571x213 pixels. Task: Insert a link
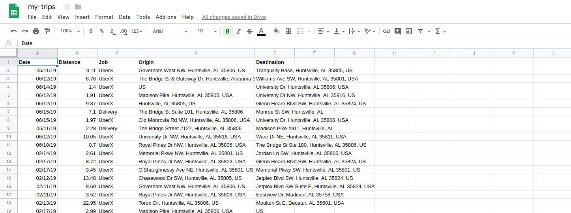tap(387, 31)
